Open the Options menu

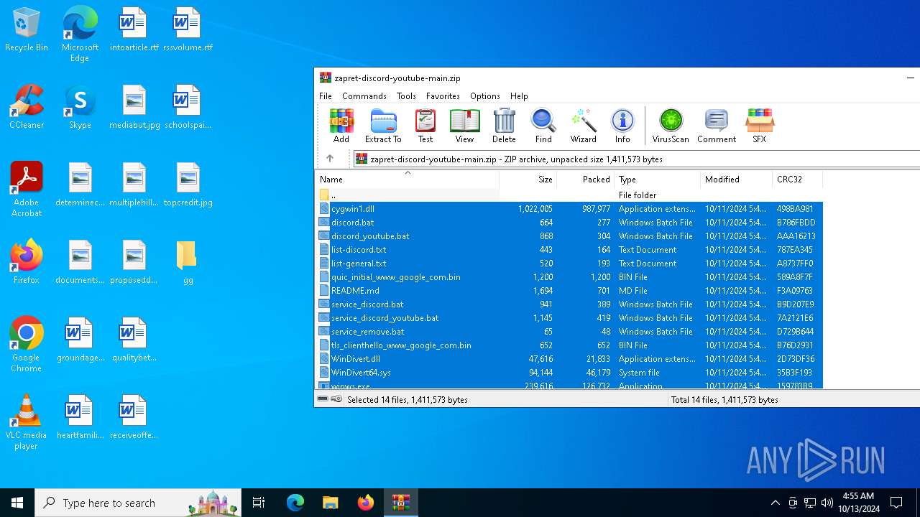(485, 96)
